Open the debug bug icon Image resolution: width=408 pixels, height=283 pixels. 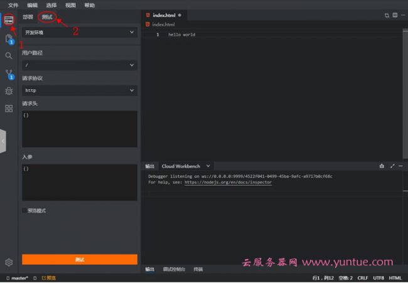click(x=9, y=91)
